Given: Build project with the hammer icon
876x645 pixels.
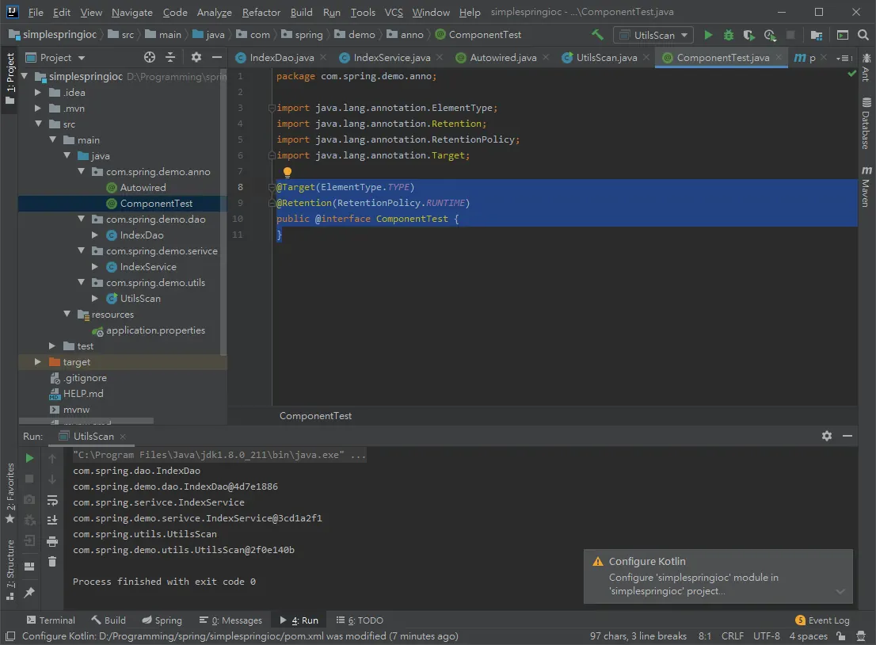Looking at the screenshot, I should click(x=597, y=35).
